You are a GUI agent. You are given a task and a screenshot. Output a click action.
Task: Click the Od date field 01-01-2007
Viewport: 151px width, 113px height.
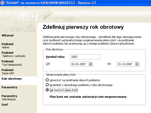click(81, 64)
